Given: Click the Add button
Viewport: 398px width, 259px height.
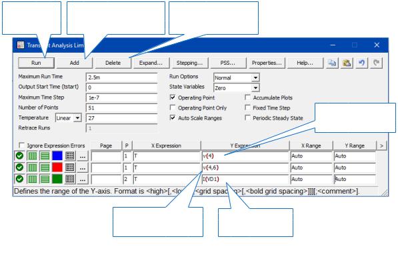Looking at the screenshot, I should [75, 63].
